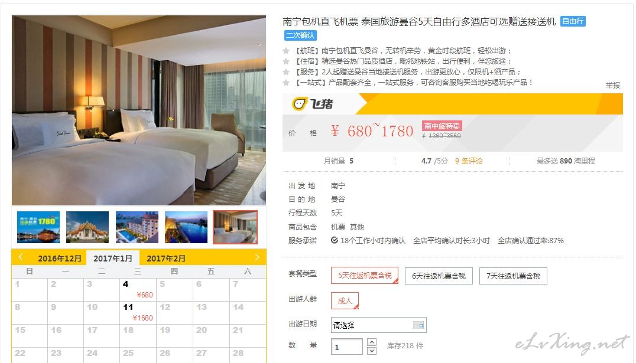
Task: Select 7天往返机票含税 package option
Action: pos(513,276)
